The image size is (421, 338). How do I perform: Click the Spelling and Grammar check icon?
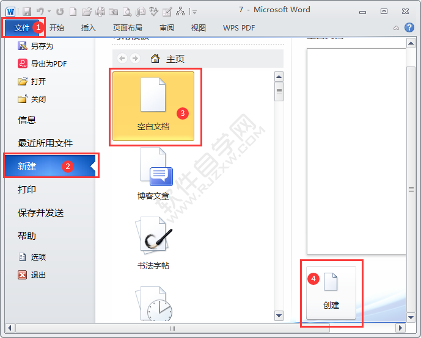tap(154, 12)
